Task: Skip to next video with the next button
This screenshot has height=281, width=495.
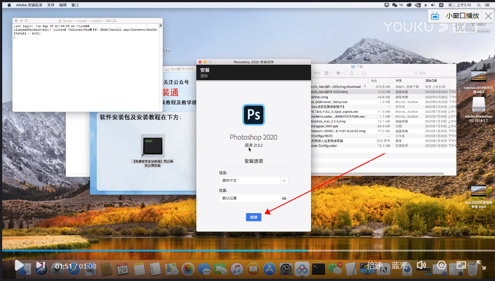Action: point(41,265)
